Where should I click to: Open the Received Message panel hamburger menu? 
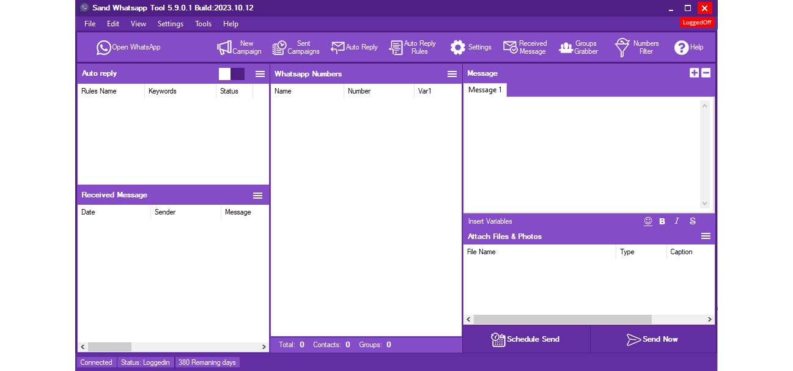258,196
